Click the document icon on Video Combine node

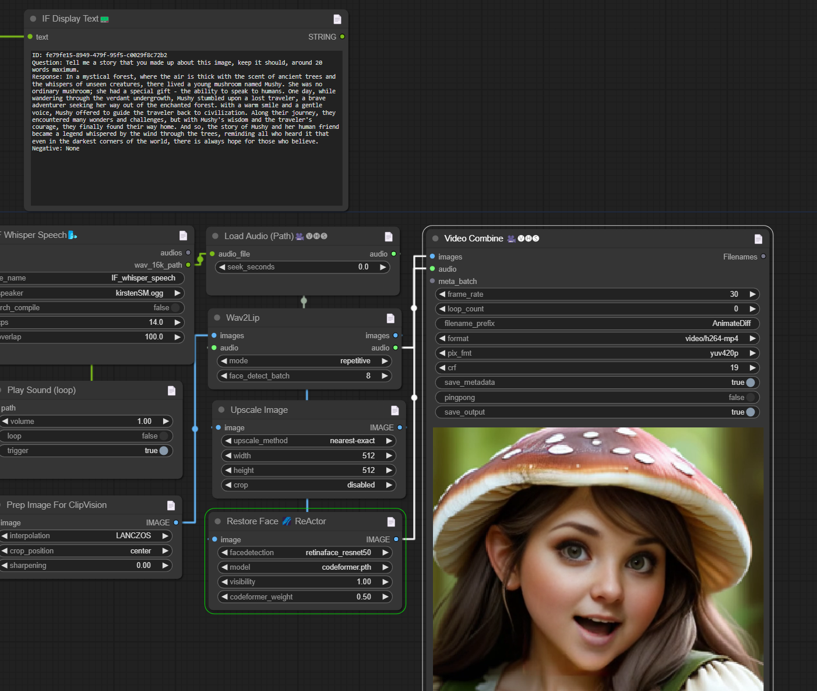758,239
